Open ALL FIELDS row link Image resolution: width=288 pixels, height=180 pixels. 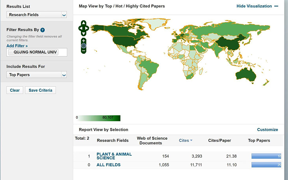(x=108, y=165)
